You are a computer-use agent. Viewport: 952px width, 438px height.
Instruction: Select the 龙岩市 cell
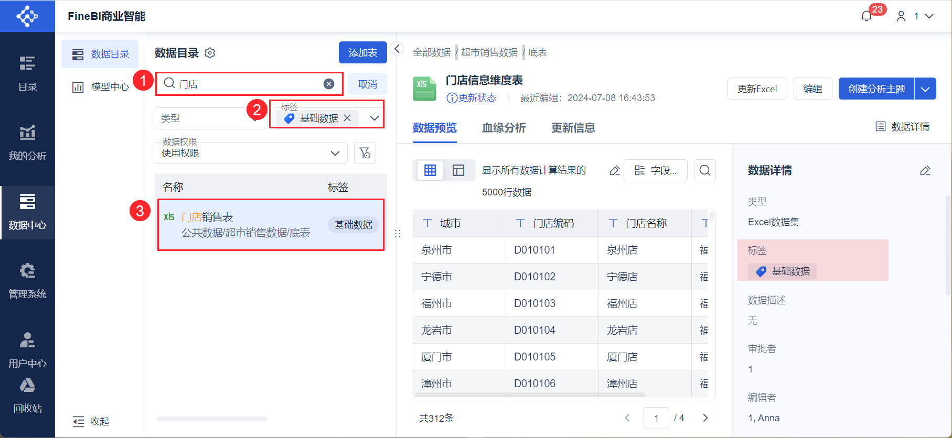[x=459, y=330]
